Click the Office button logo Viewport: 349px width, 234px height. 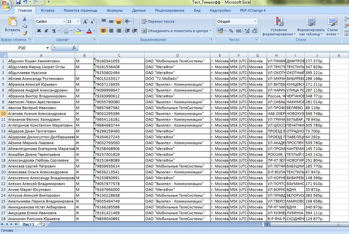click(x=6, y=5)
